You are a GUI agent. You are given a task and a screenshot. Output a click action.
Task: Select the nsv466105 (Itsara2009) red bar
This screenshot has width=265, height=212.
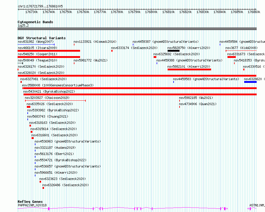49,51
